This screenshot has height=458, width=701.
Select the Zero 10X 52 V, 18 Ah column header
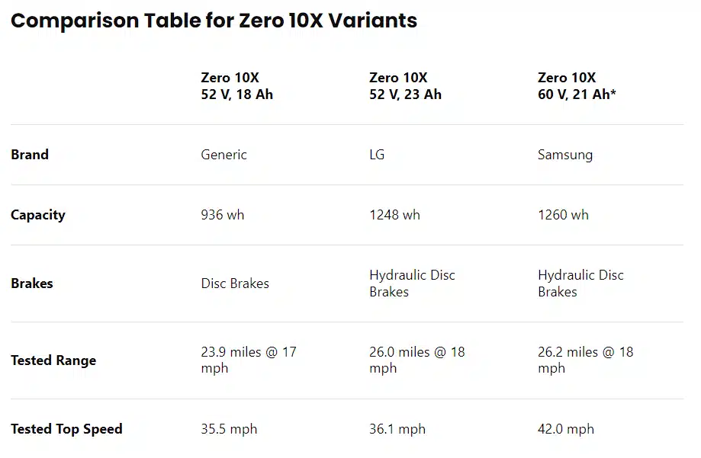point(236,86)
